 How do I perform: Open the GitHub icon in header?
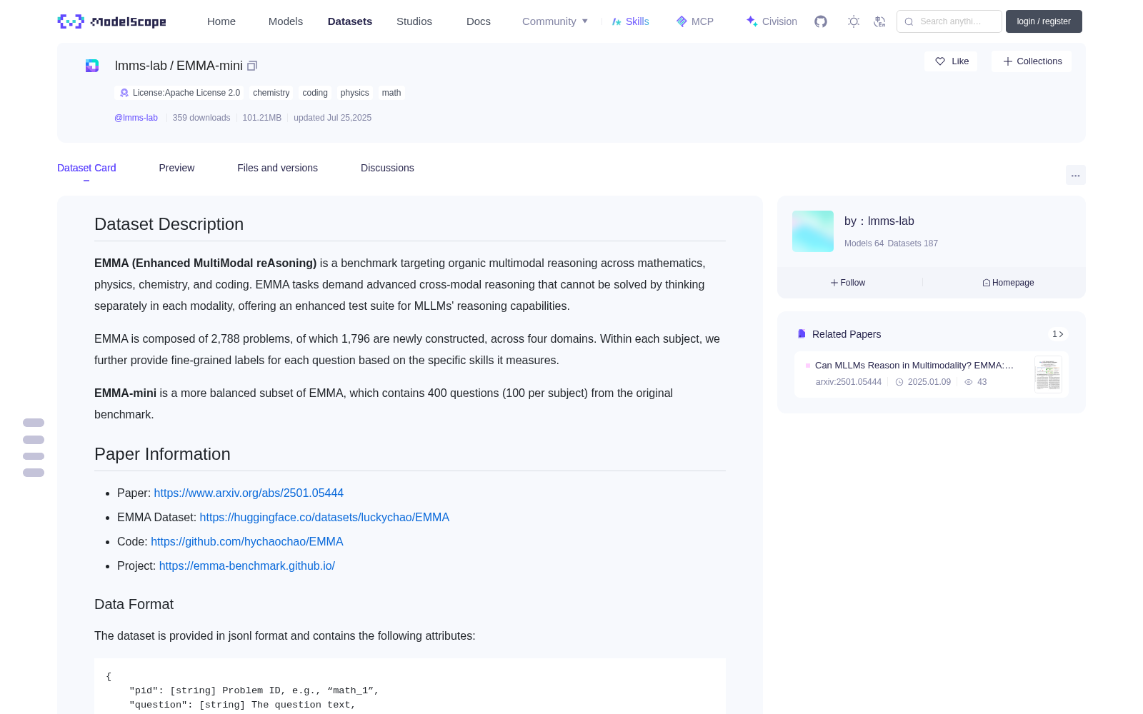(x=821, y=21)
